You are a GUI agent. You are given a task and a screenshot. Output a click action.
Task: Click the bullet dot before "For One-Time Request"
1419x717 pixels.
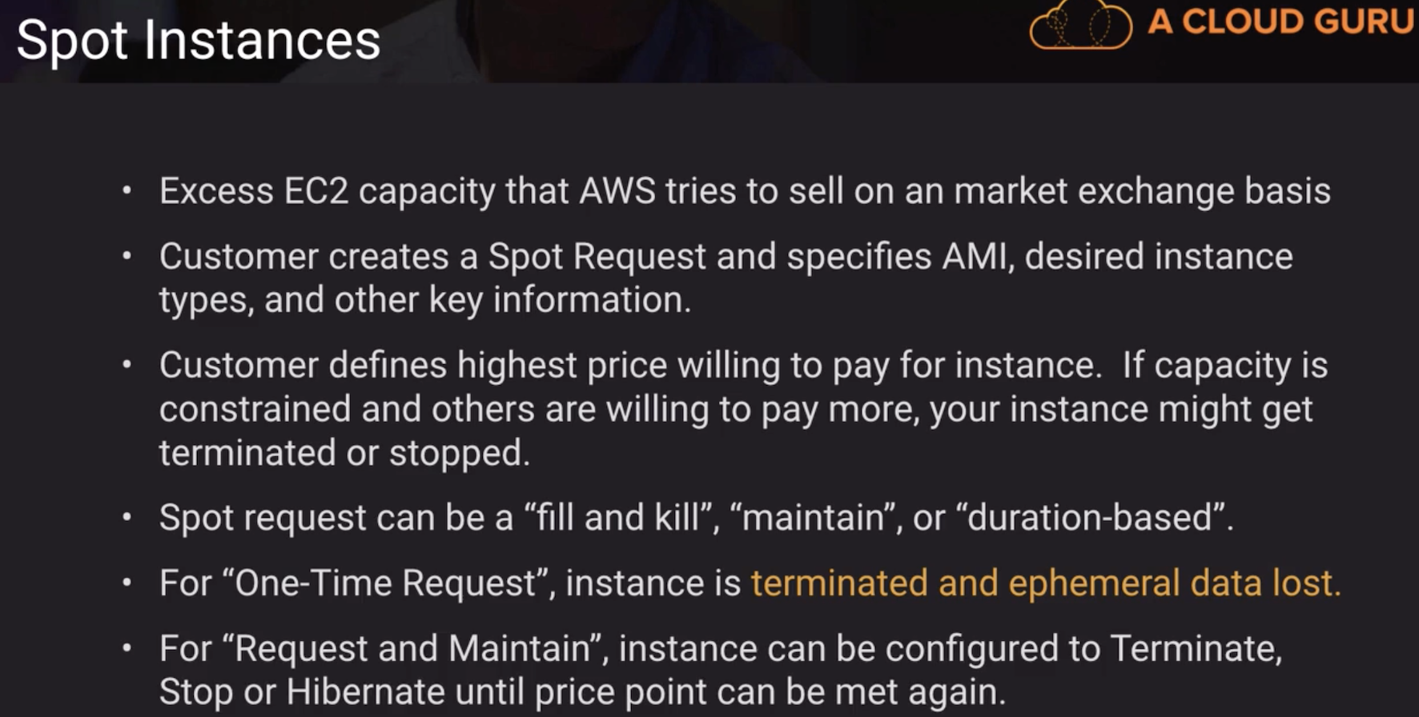127,583
